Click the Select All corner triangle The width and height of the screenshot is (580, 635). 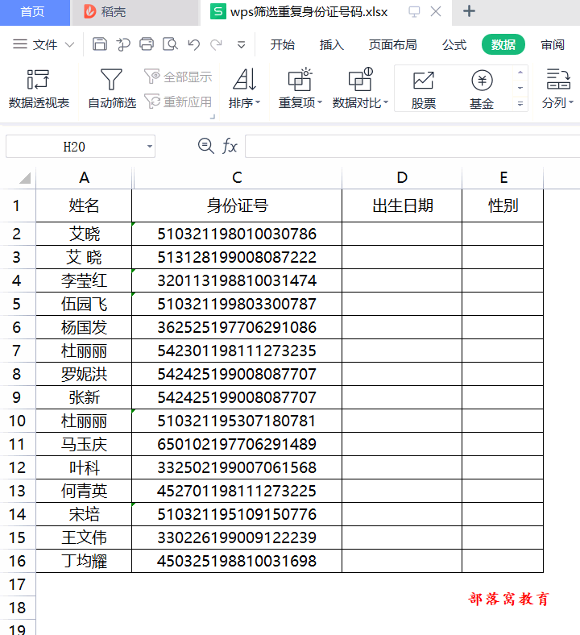[25, 178]
